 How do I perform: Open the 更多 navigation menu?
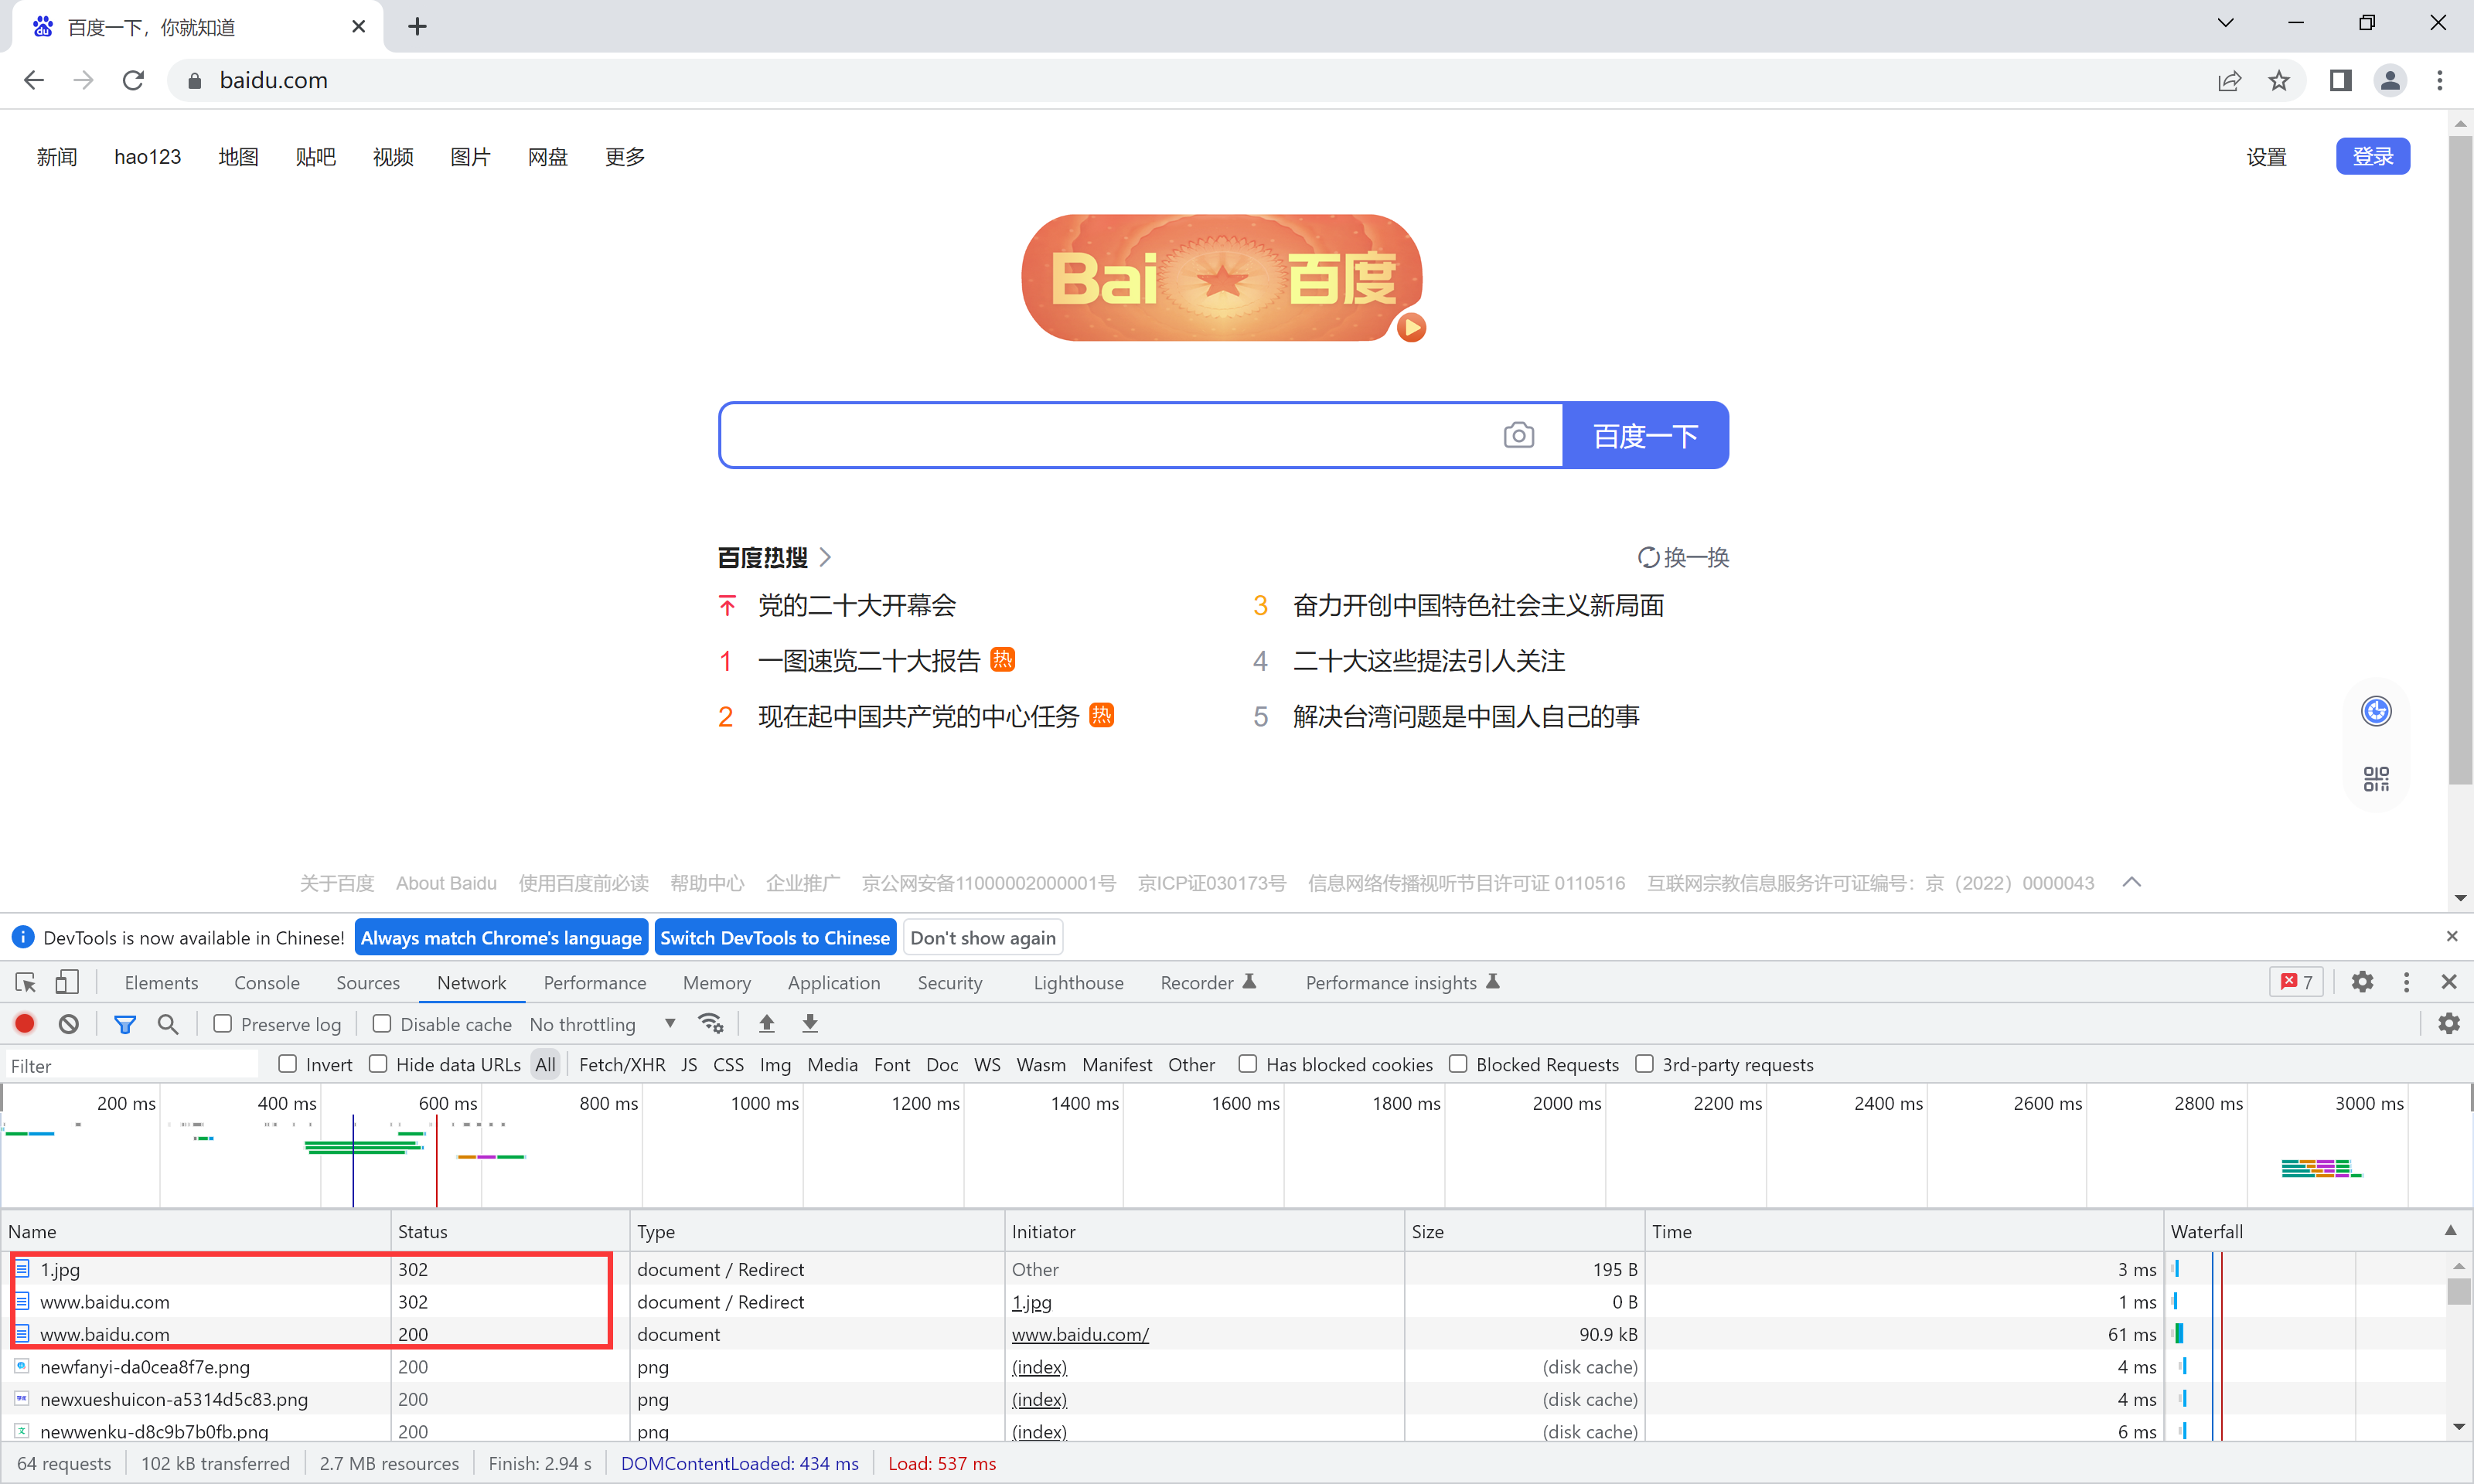click(625, 157)
